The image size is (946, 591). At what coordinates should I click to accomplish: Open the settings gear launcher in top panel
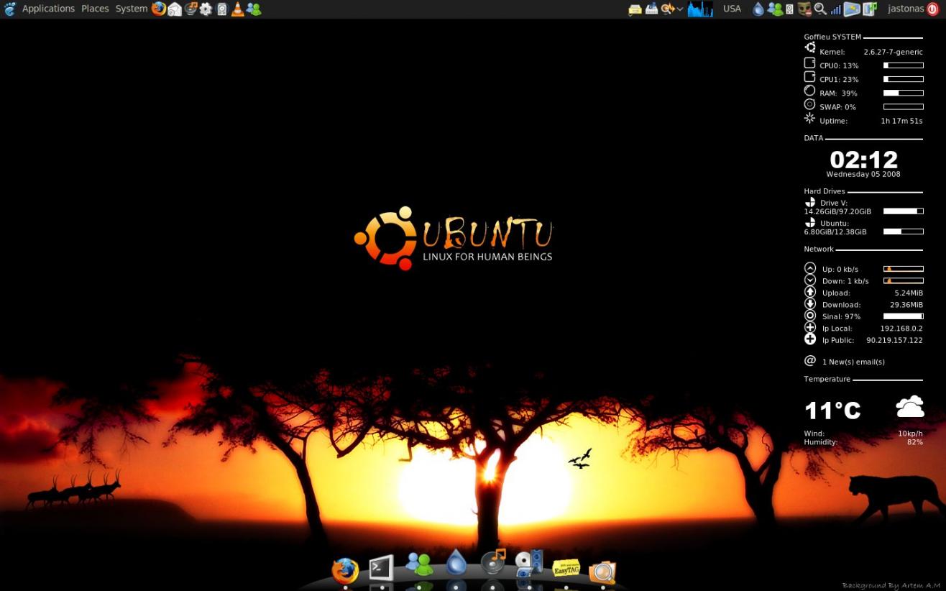click(206, 9)
